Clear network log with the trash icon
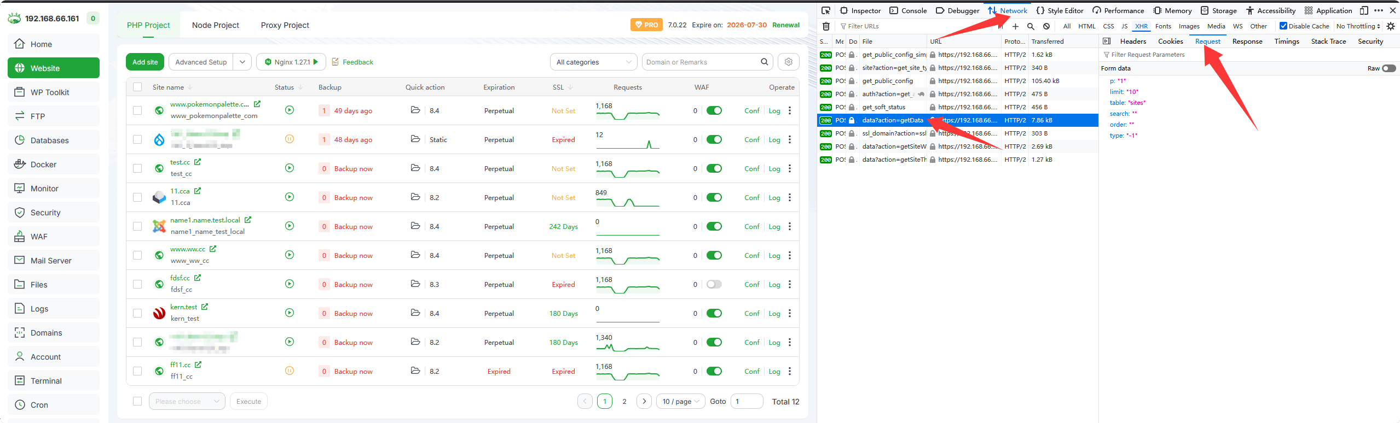 click(x=826, y=26)
